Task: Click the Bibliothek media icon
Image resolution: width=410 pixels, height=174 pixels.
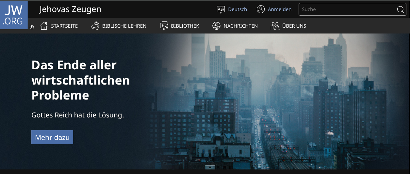Action: [x=164, y=26]
